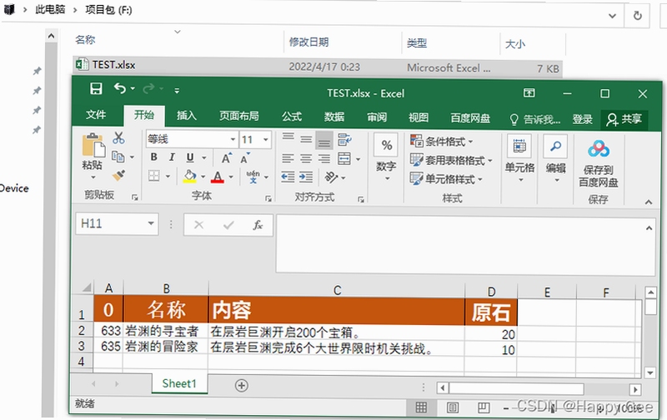Click the Paste (粘贴) clipboard icon
This screenshot has height=420, width=667.
coord(93,145)
